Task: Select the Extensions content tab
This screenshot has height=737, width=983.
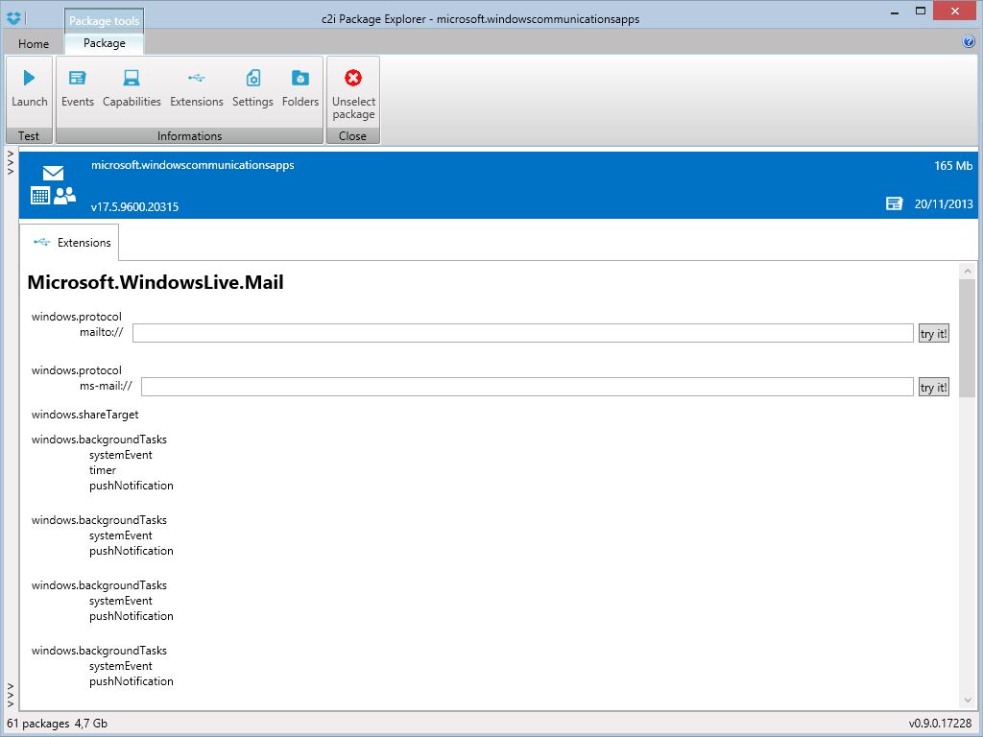Action: 69,243
